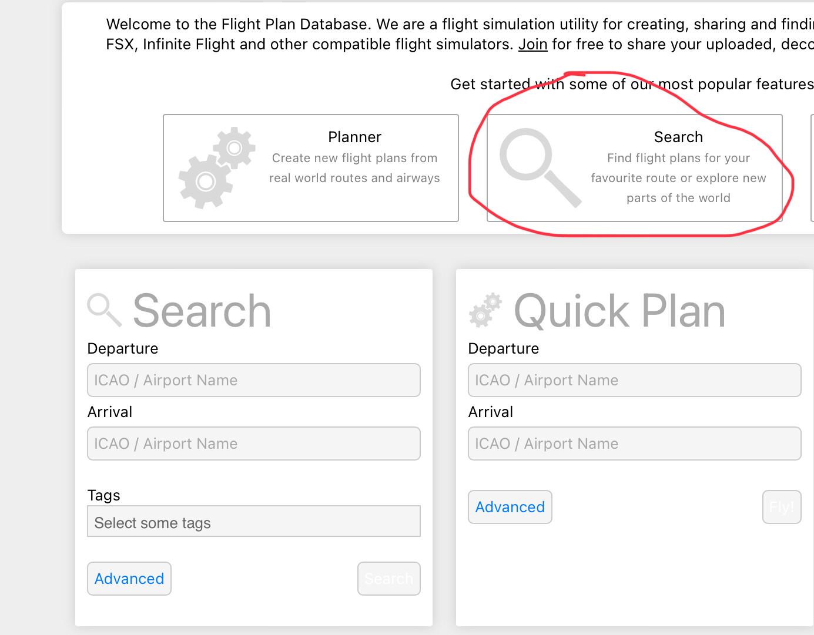814x635 pixels.
Task: Open the Planner card title
Action: coord(354,137)
